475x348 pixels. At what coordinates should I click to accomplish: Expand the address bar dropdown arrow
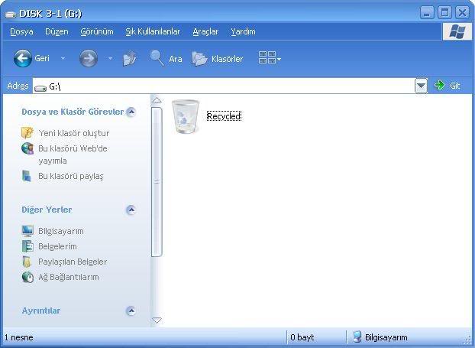click(x=421, y=86)
